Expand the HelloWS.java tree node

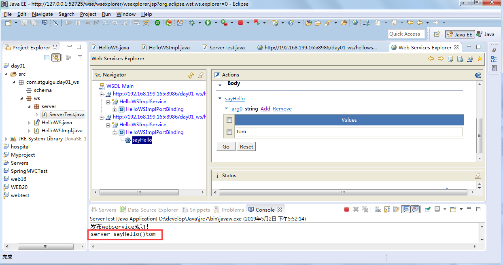(29, 123)
